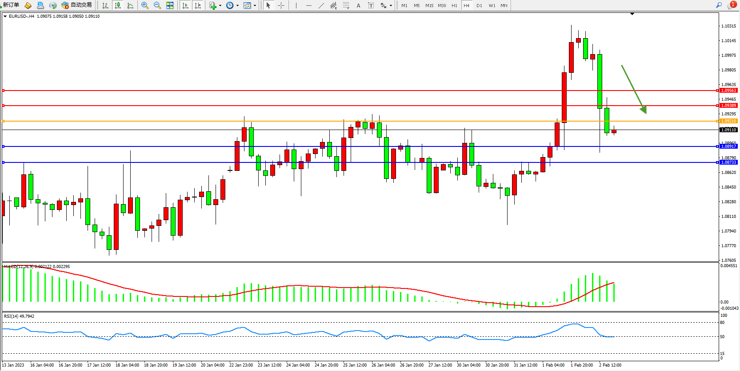Toggle the AutoTrading (自动交易) button
Screen dimensions: 740x371
[x=77, y=5]
